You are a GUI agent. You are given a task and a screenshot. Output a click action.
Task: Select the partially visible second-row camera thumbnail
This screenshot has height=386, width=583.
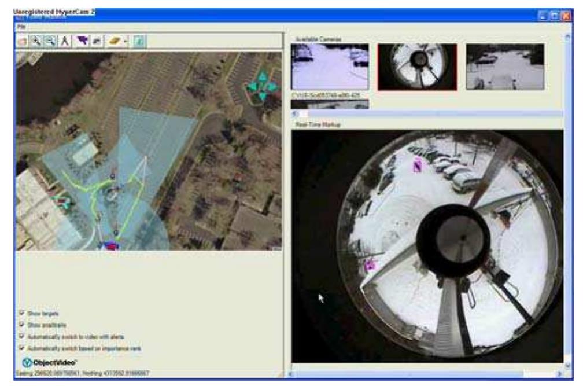330,105
